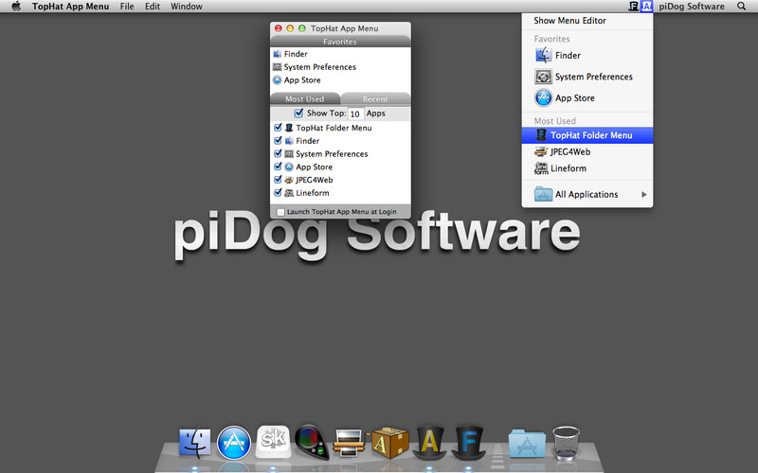Toggle the Show Top checkbox

click(x=298, y=113)
